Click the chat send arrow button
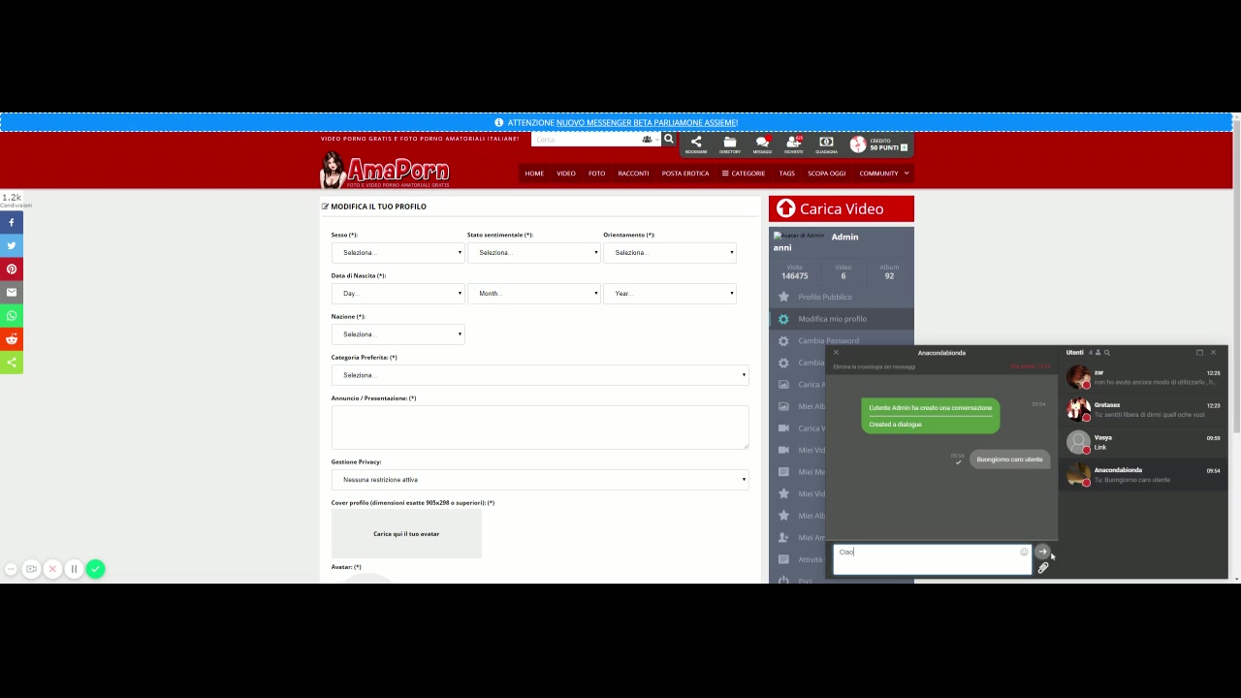 (x=1042, y=552)
